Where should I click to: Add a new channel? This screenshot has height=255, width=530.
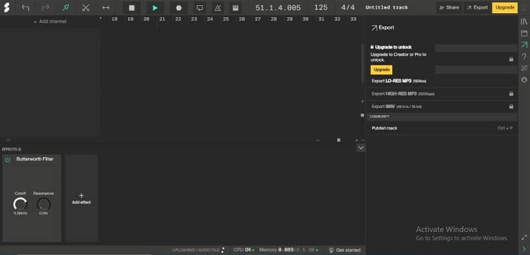50,22
